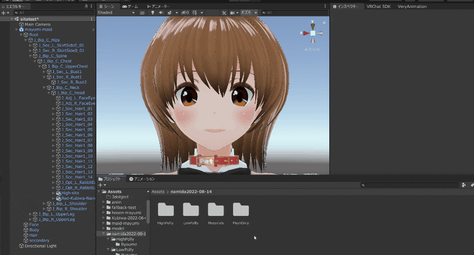Click the Assets breadcrumb link
The image size is (474, 255).
(158, 191)
